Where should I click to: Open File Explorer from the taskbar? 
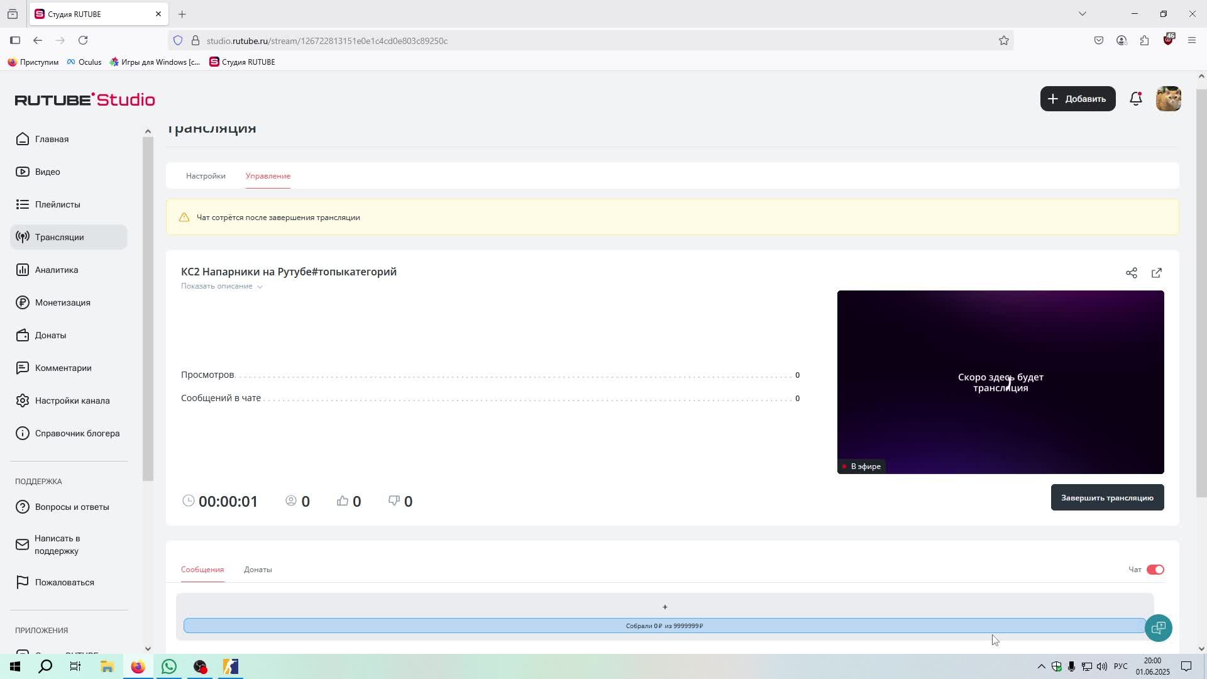[106, 666]
